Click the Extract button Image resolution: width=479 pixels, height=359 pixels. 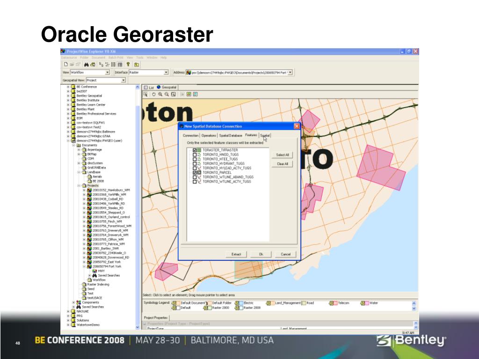[x=236, y=254]
